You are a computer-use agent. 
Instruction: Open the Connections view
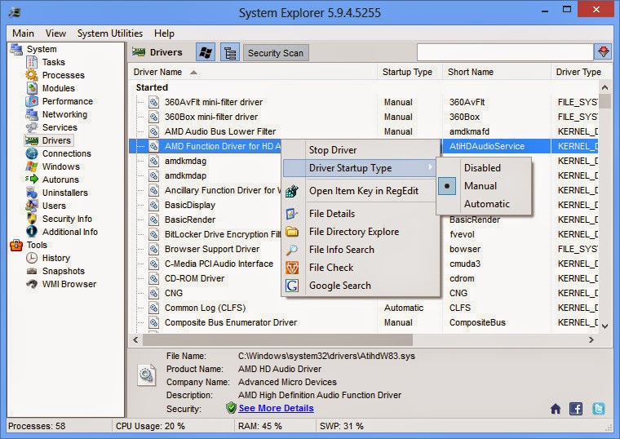[x=66, y=153]
